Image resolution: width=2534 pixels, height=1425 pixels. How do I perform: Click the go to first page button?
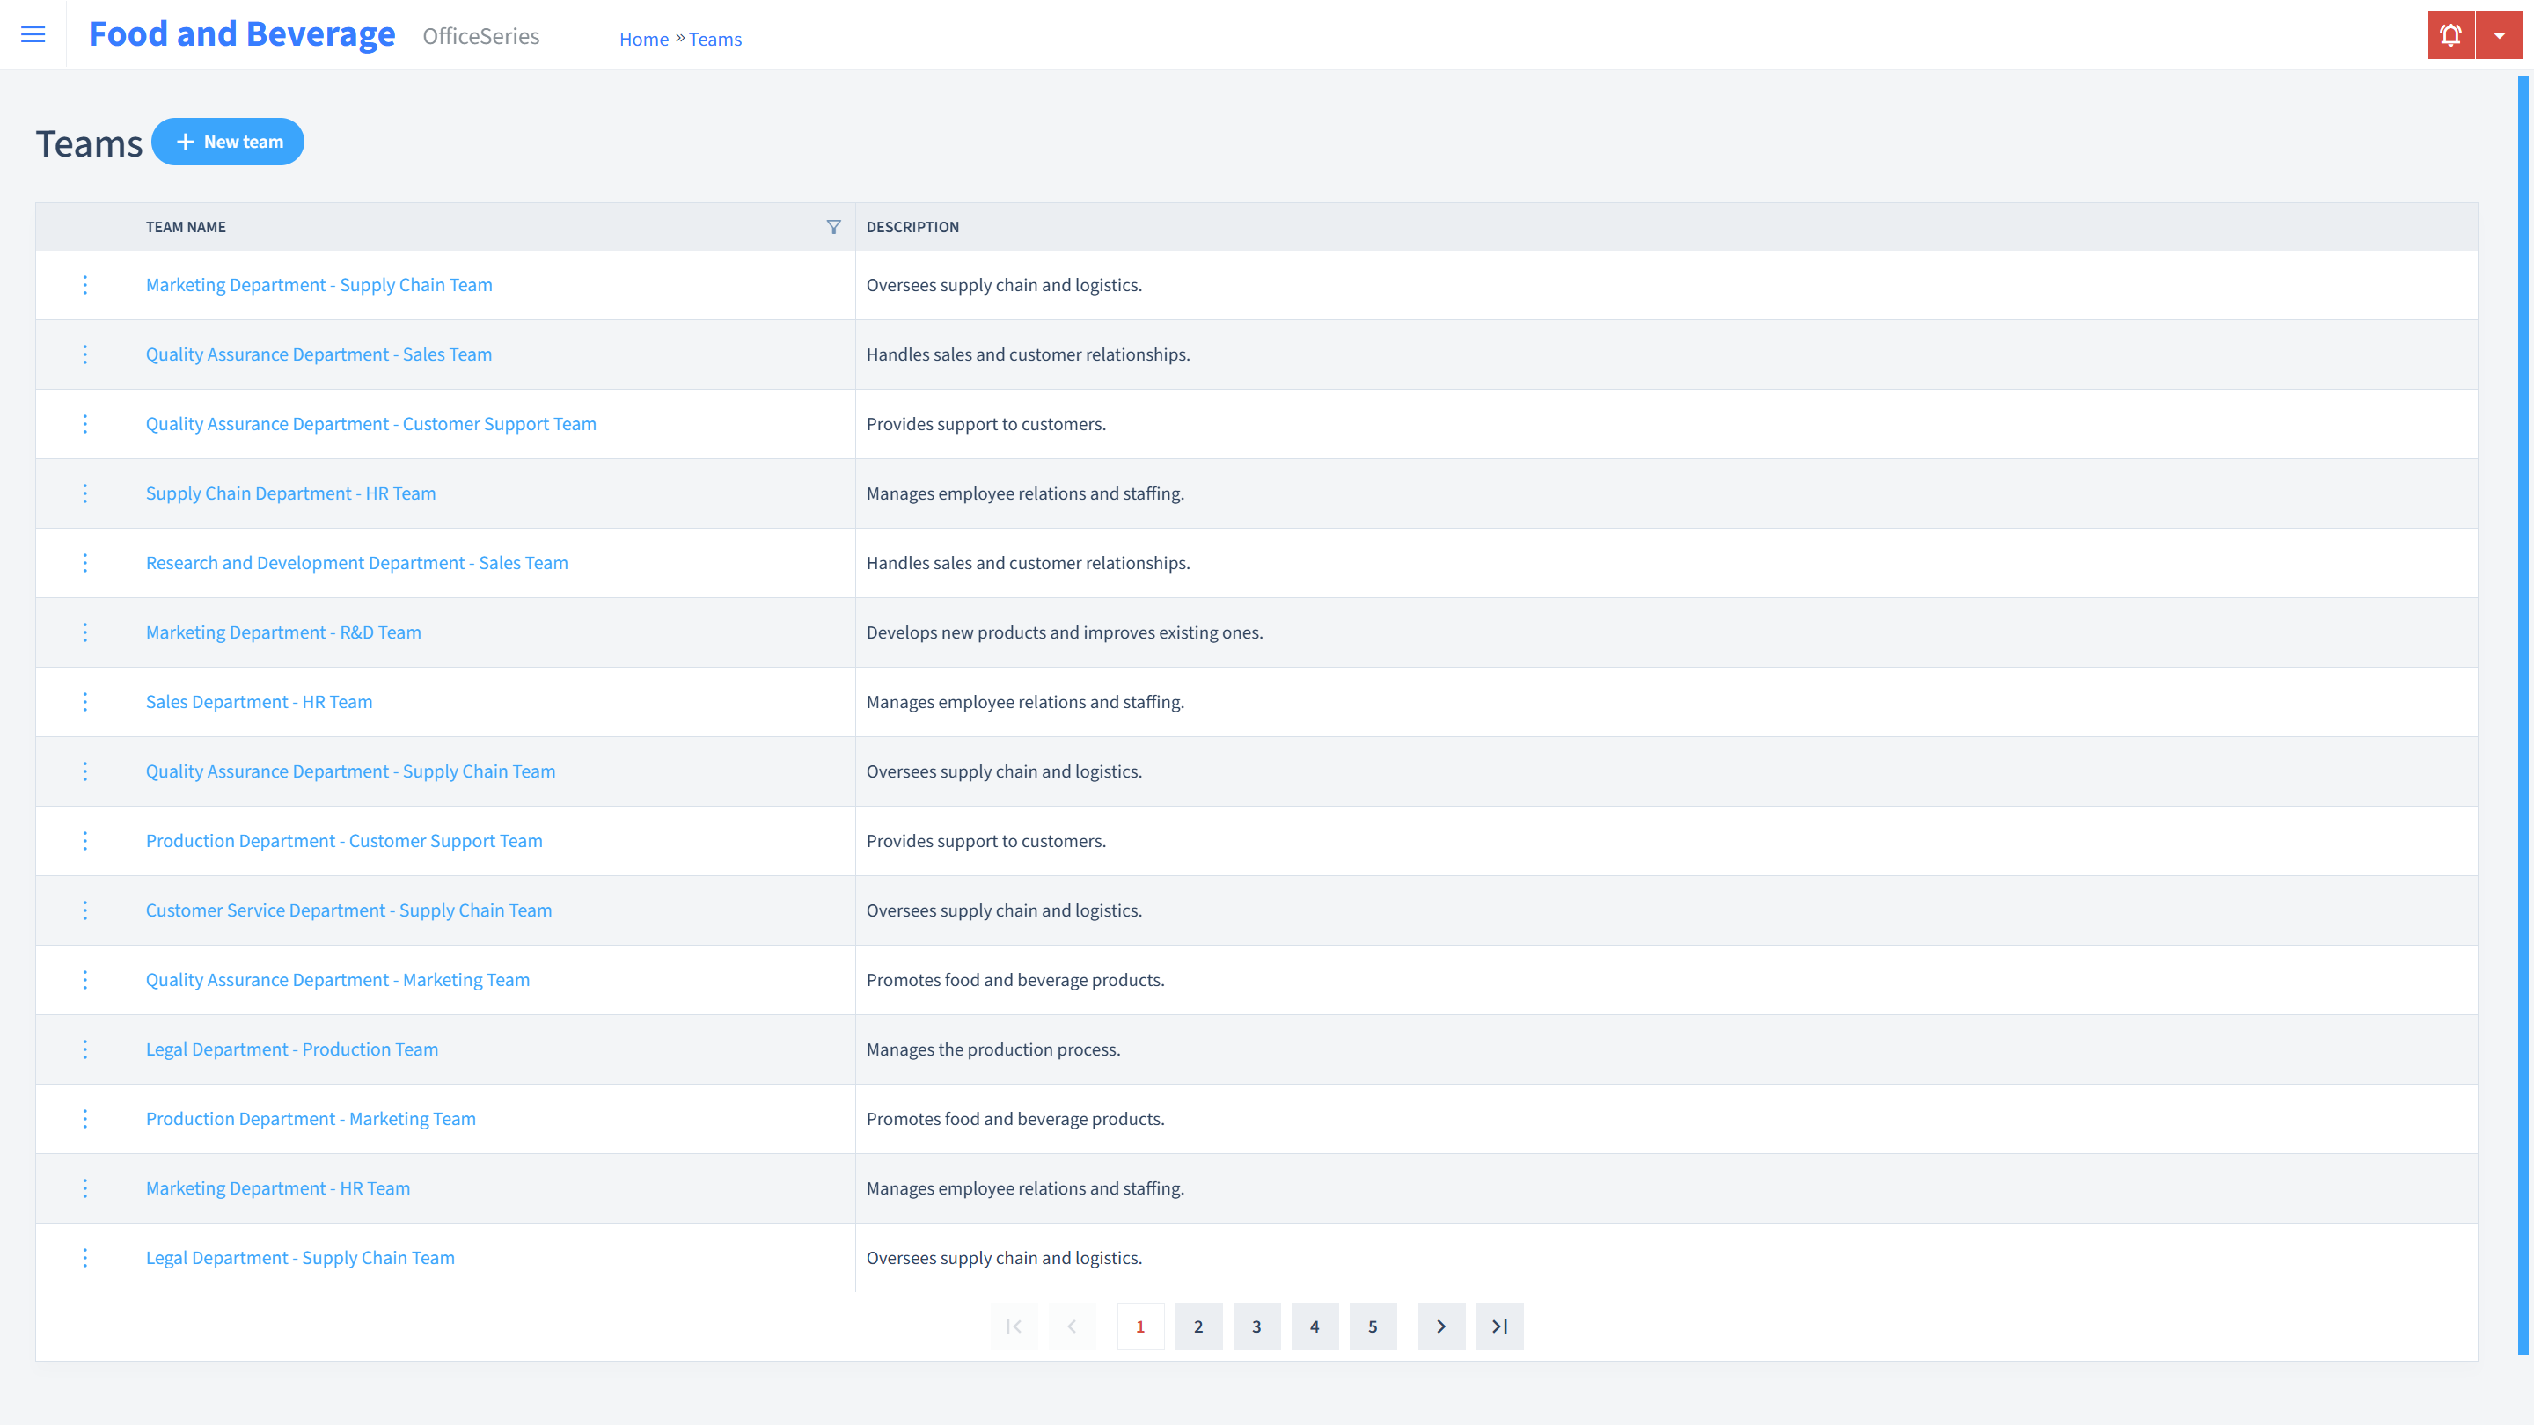coord(1014,1326)
